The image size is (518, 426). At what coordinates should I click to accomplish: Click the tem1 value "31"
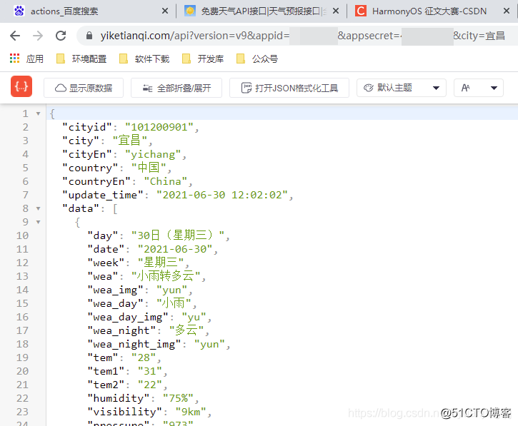pos(150,371)
